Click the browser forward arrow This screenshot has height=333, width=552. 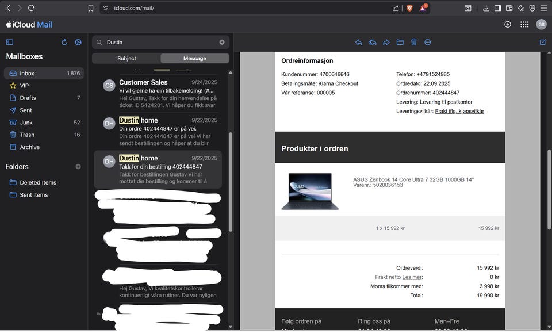[20, 8]
